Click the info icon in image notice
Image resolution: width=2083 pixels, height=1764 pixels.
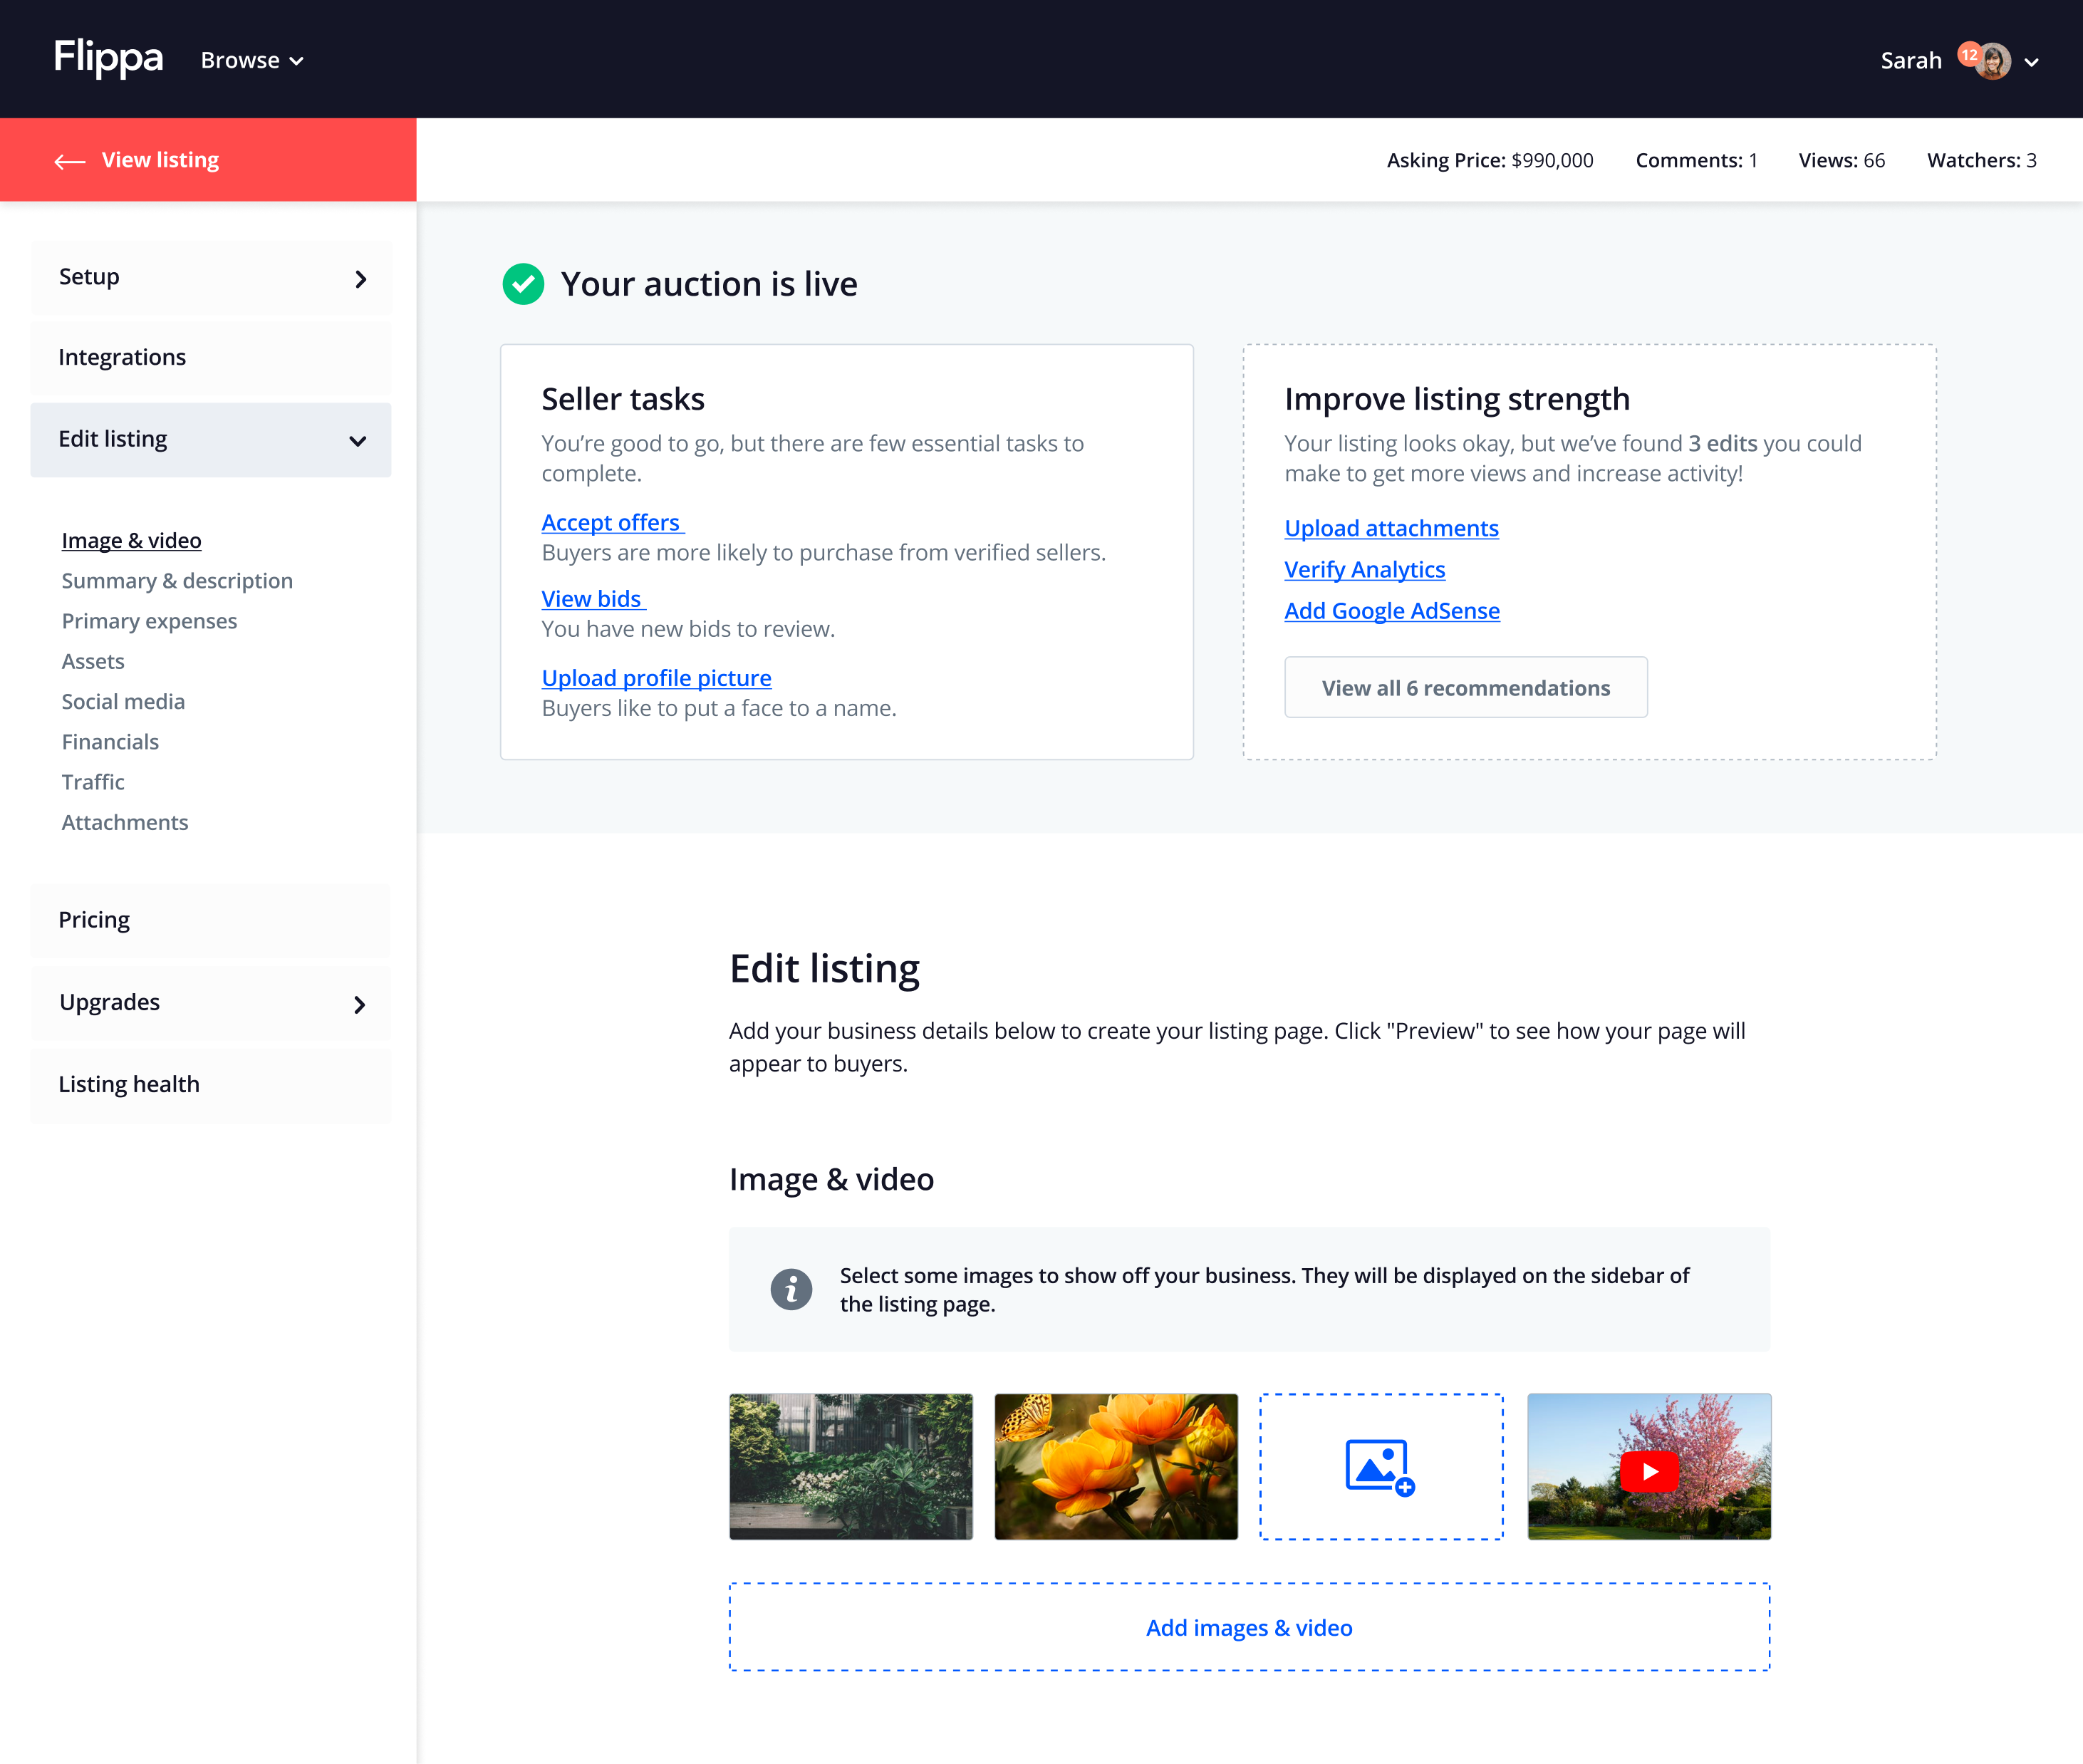coord(791,1289)
